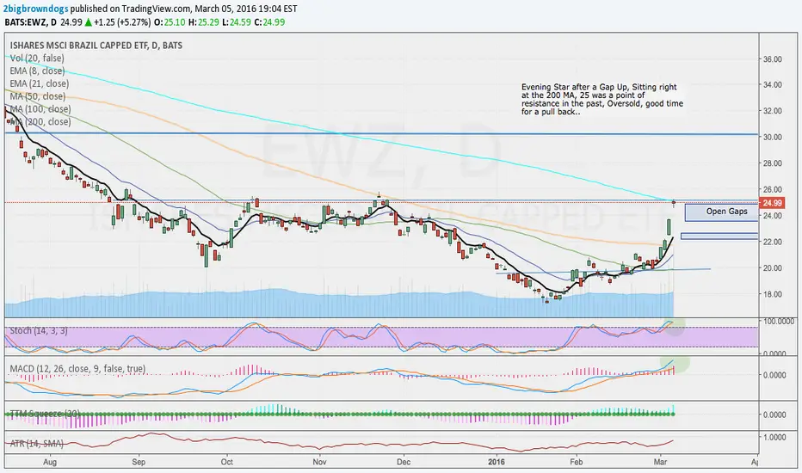Click the Dec time axis label
Viewport: 802px width, 473px height.
404,463
